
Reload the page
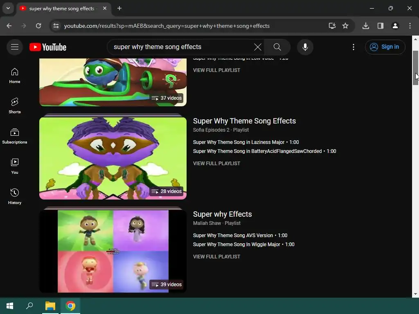click(x=38, y=26)
